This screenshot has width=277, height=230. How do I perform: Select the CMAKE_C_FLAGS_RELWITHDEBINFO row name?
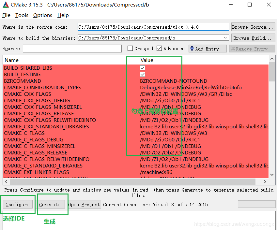(x=47, y=159)
